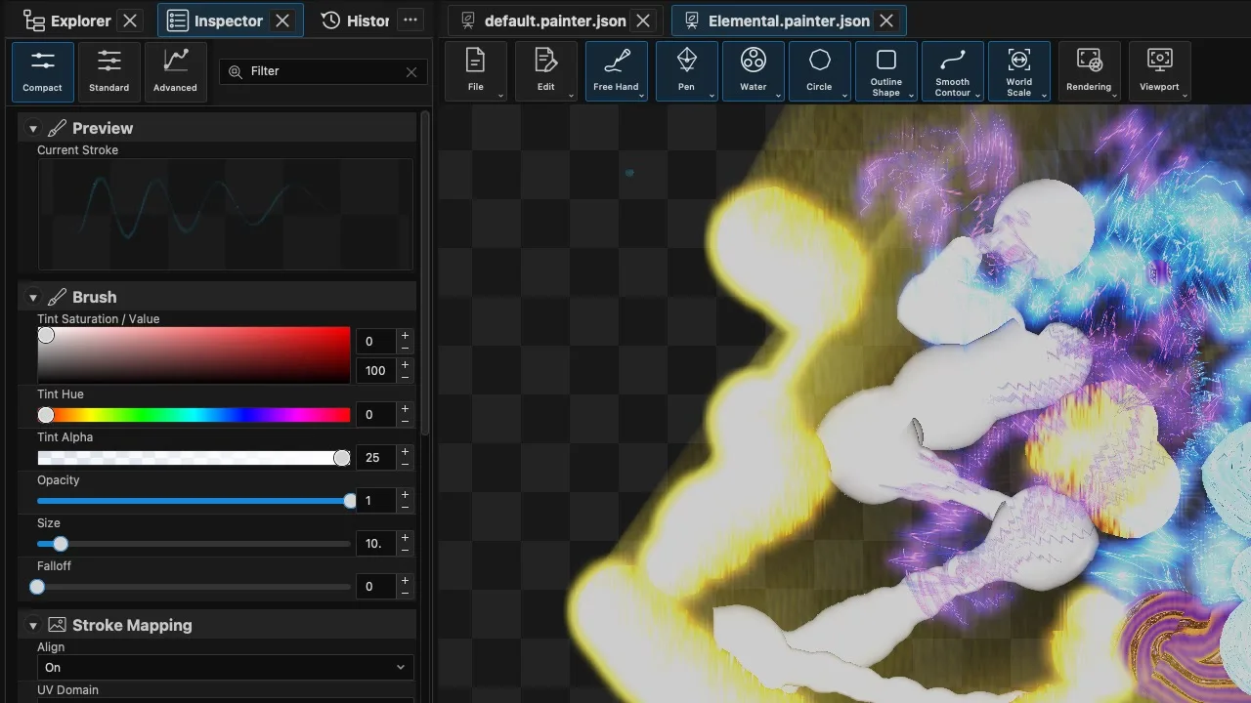The width and height of the screenshot is (1251, 703).
Task: Switch Inspector to Advanced mode
Action: (176, 71)
